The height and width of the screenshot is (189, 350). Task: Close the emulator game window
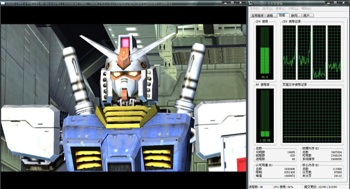[241, 3]
